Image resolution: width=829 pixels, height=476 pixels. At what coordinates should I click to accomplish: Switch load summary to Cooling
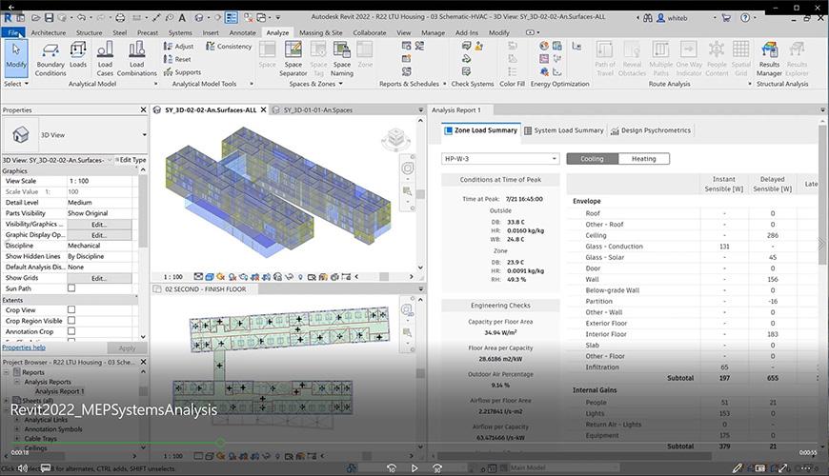(592, 158)
